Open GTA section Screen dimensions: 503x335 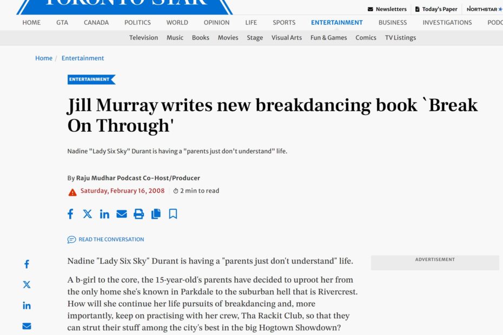point(62,23)
